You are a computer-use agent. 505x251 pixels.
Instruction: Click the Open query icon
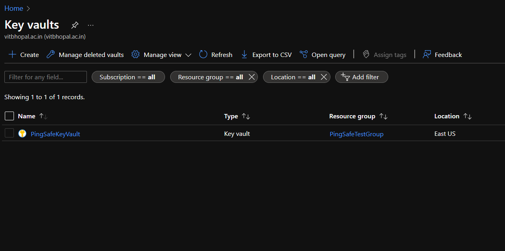pos(304,55)
